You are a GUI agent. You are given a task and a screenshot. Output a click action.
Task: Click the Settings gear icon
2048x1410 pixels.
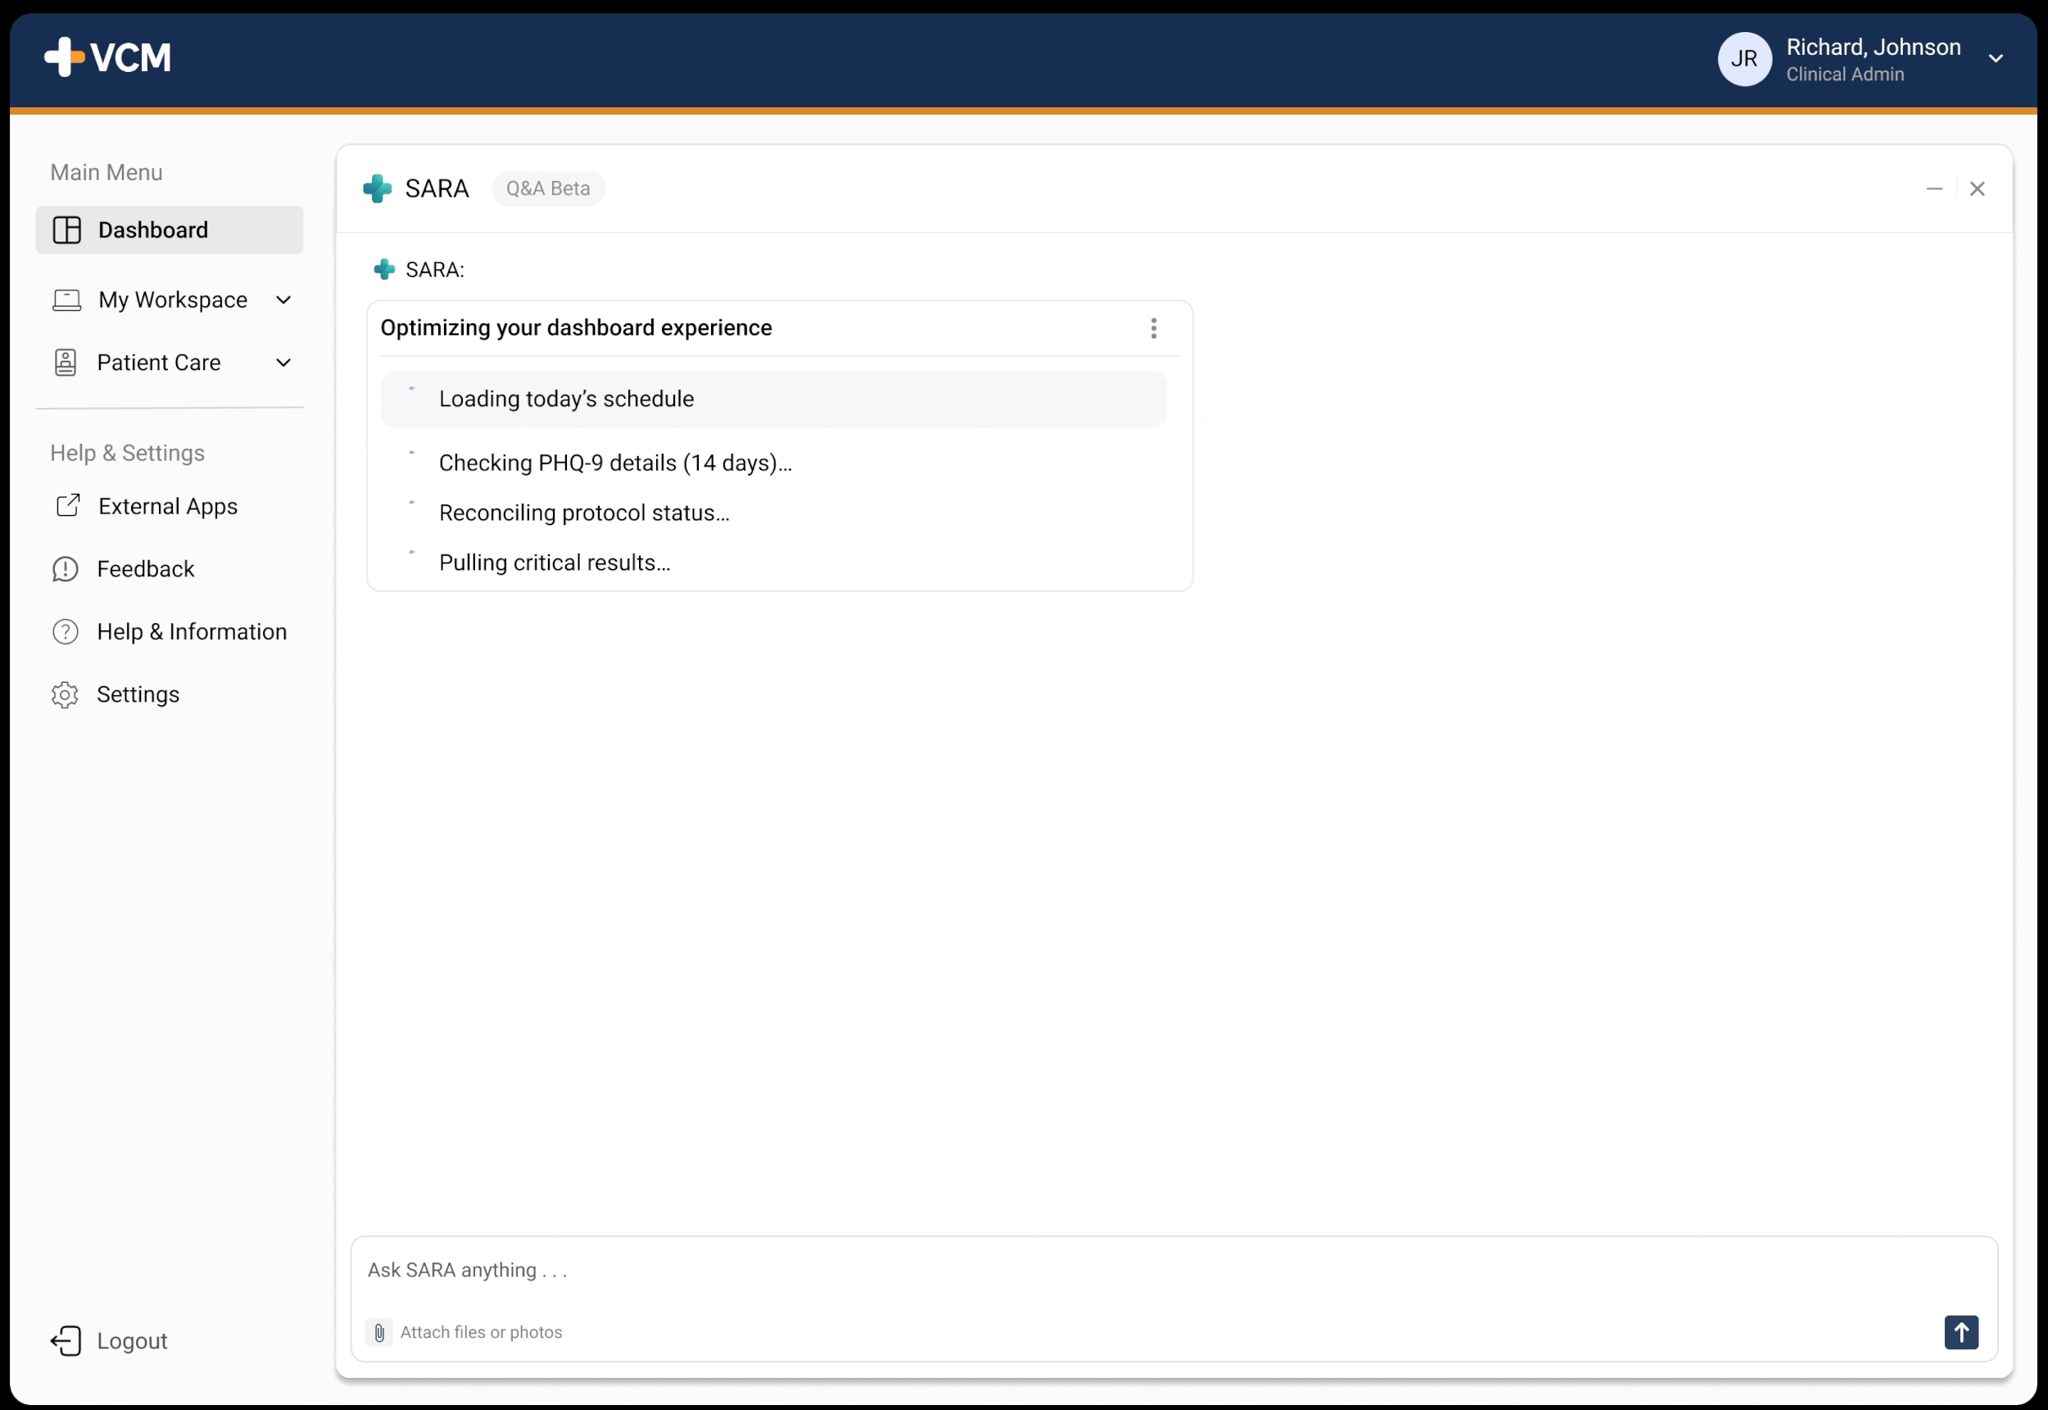coord(66,694)
